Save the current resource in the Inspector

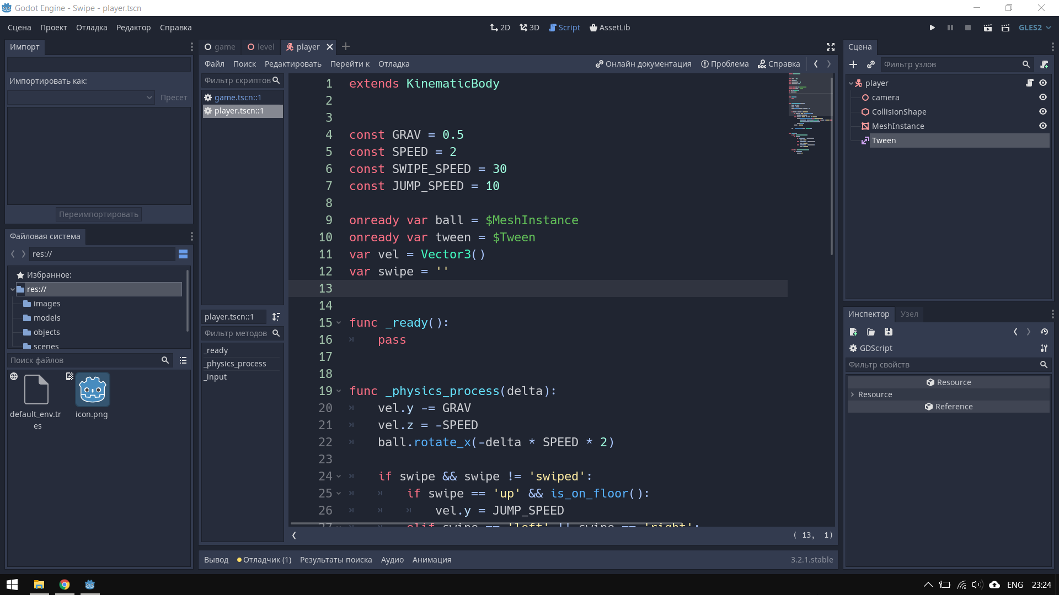pyautogui.click(x=888, y=332)
